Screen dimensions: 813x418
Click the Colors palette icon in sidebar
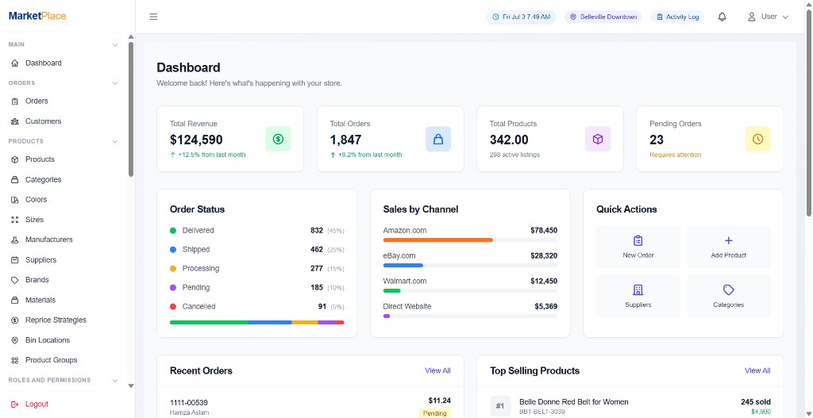click(14, 199)
